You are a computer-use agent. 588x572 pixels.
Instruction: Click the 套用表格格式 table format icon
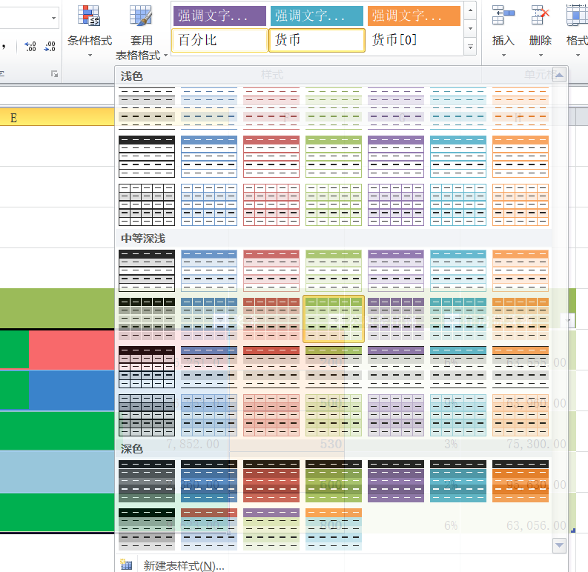coord(141,16)
